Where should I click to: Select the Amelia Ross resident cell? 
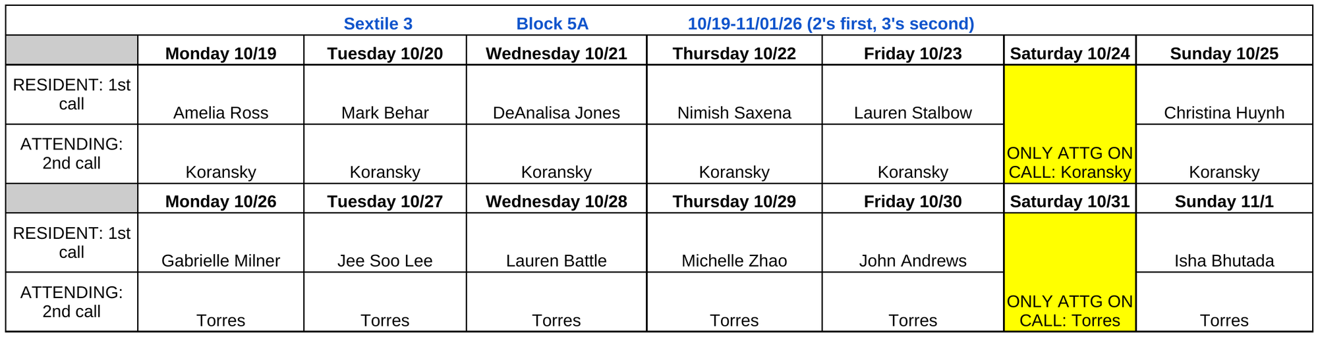tap(221, 95)
